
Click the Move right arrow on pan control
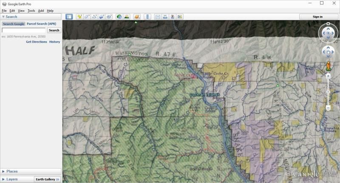(333, 52)
